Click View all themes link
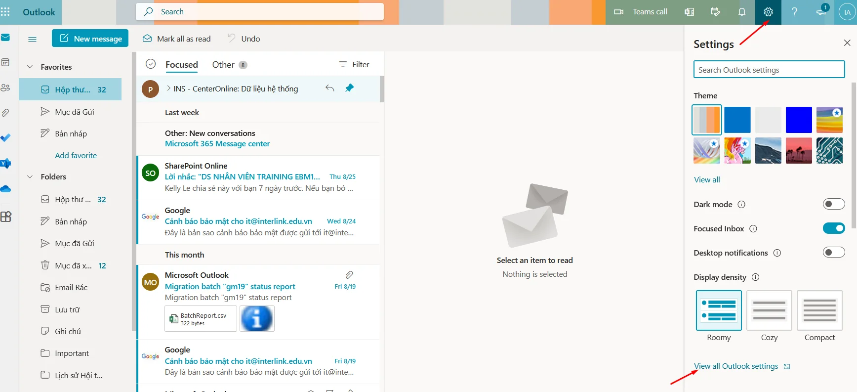This screenshot has height=392, width=857. 707,179
